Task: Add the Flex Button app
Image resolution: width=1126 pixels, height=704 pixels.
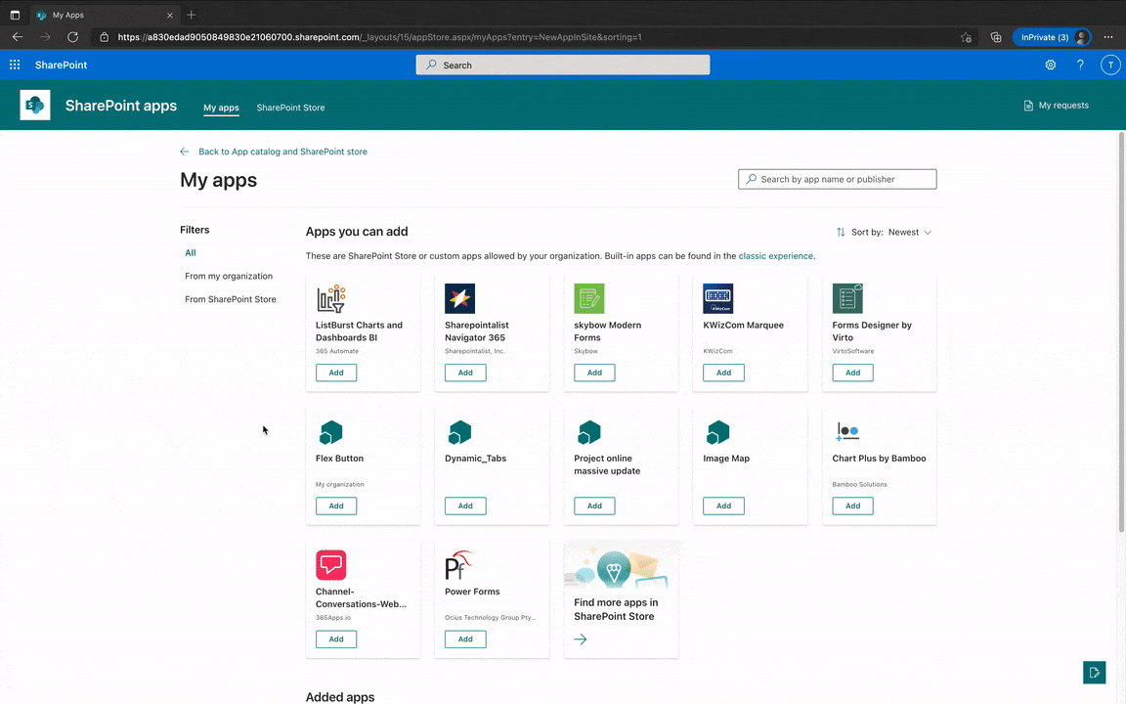Action: tap(335, 506)
